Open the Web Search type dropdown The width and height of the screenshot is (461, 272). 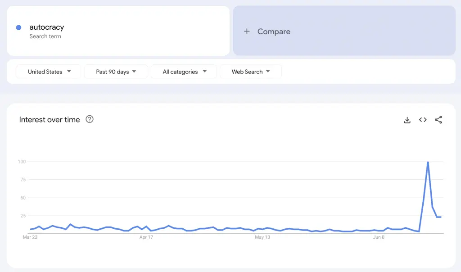point(251,72)
